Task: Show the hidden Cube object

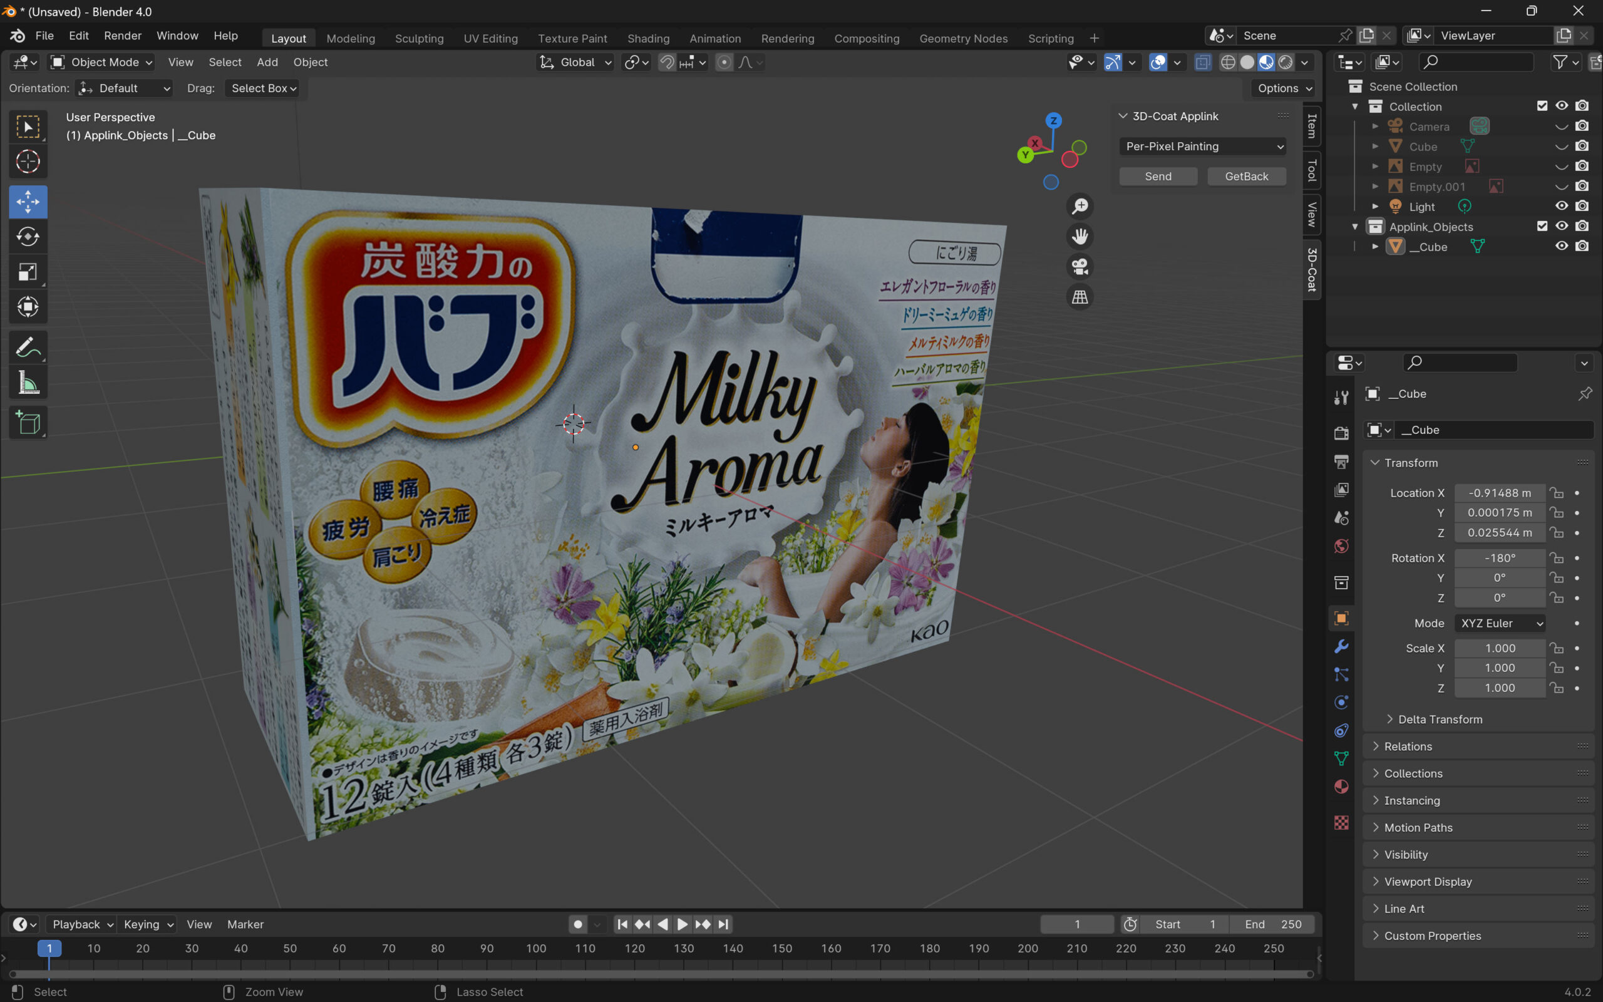Action: (x=1561, y=147)
